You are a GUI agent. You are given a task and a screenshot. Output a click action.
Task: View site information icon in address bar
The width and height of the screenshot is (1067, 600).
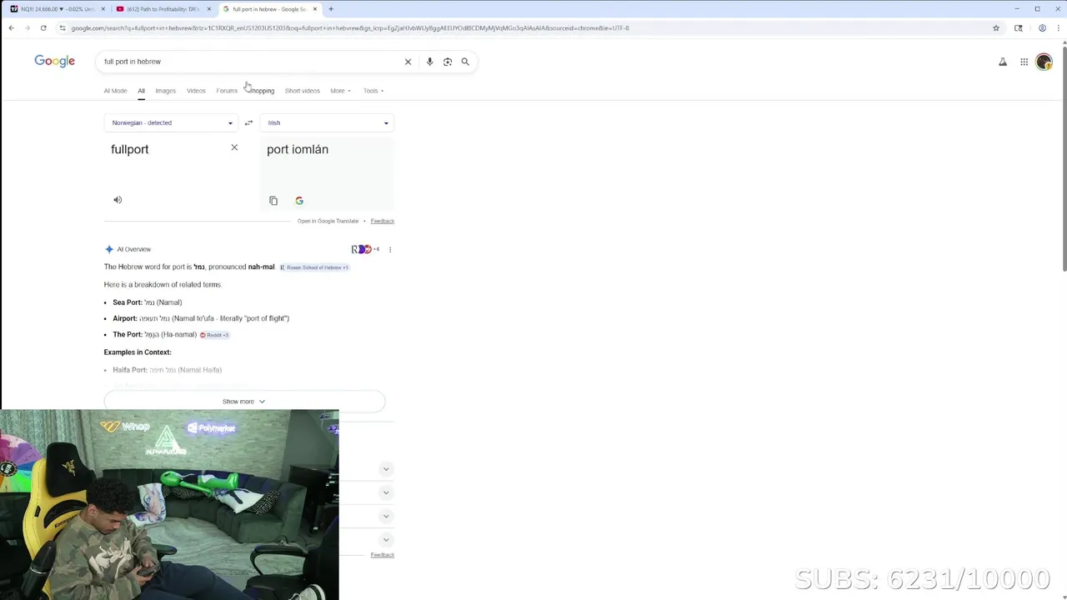(63, 27)
